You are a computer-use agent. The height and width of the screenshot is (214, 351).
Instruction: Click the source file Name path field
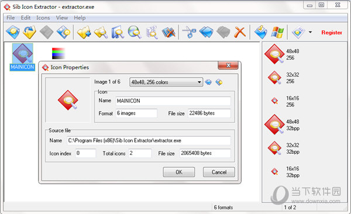(x=149, y=140)
